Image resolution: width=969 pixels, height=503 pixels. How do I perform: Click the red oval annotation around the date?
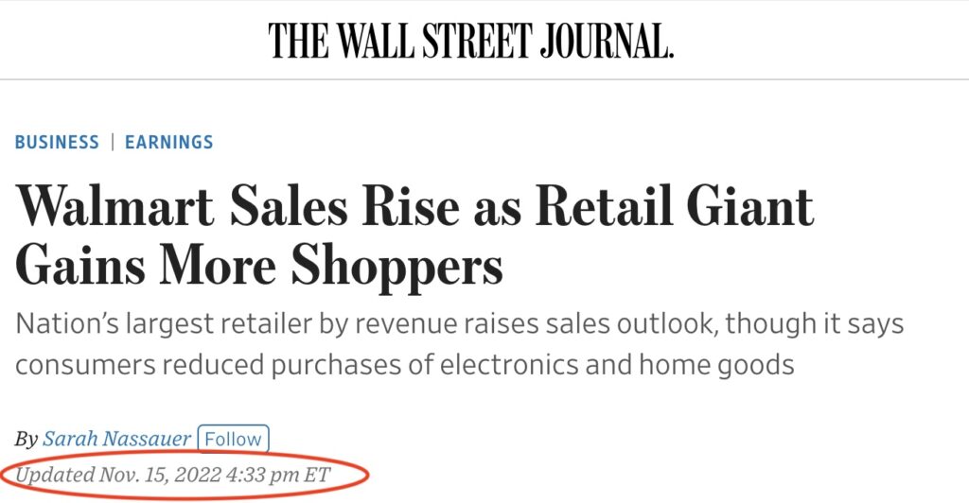click(185, 476)
